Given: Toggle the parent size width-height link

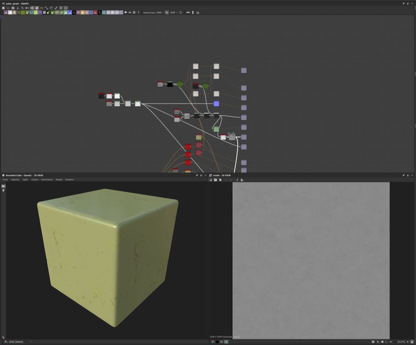Looking at the screenshot, I should pyautogui.click(x=167, y=13).
